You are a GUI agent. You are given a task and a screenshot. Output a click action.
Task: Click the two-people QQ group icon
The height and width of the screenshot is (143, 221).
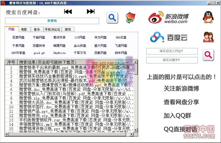(x=208, y=37)
